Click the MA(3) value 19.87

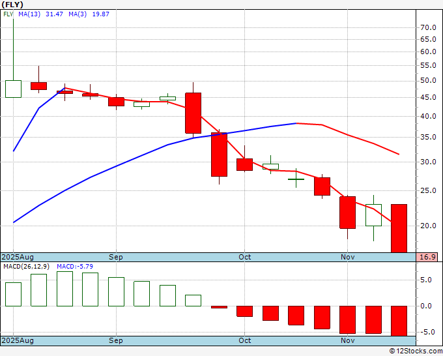(x=100, y=14)
